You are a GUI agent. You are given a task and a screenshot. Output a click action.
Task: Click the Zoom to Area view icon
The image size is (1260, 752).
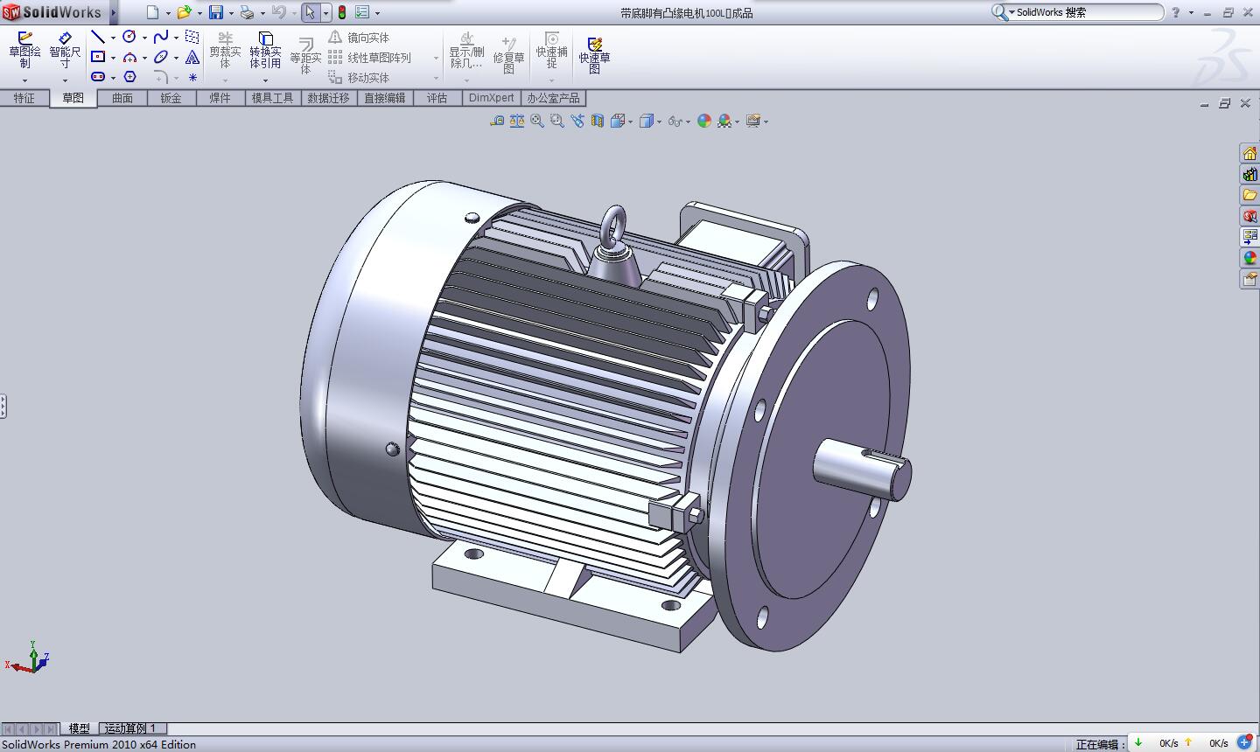click(557, 122)
